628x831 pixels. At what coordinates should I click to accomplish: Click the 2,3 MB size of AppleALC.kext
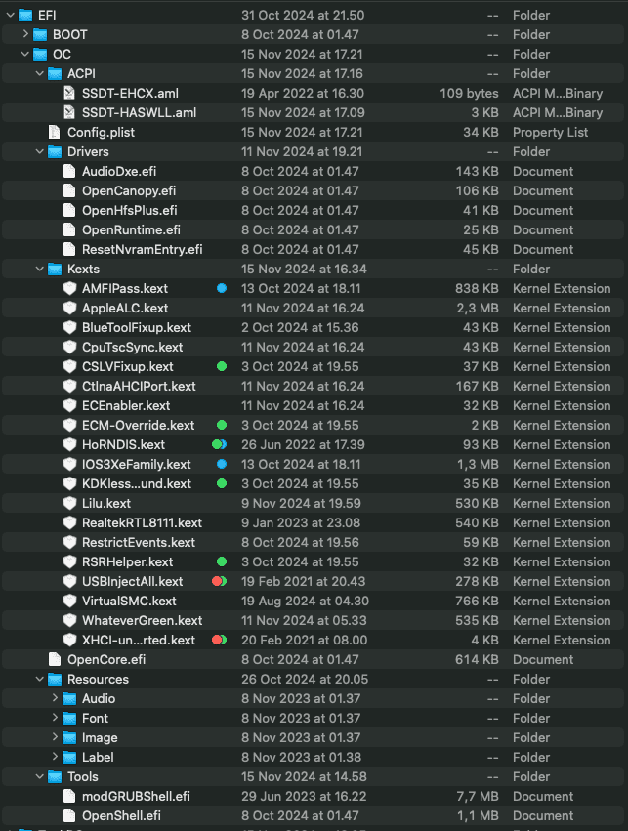tap(478, 308)
